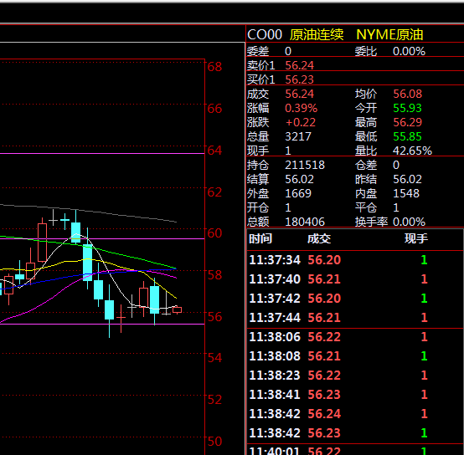Click the last red candlestick near 56
Image resolution: width=464 pixels, height=455 pixels.
[x=177, y=309]
